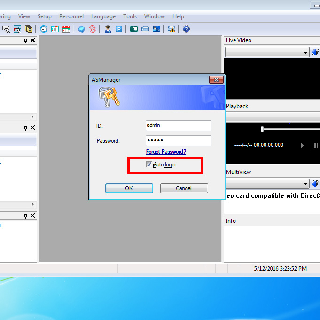Screen dimensions: 320x320
Task: Open the Language menu
Action: (x=103, y=16)
